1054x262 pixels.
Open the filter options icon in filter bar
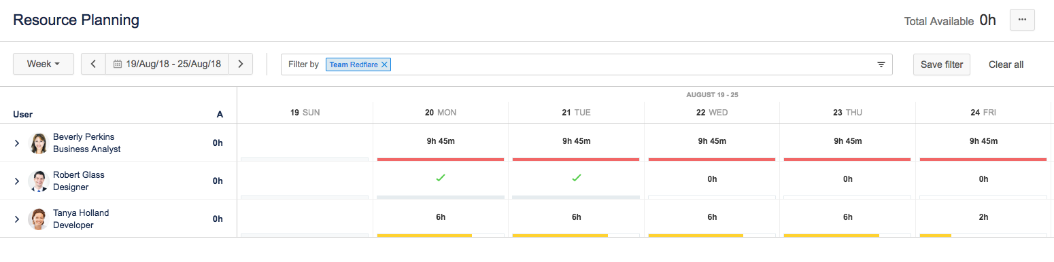tap(881, 64)
